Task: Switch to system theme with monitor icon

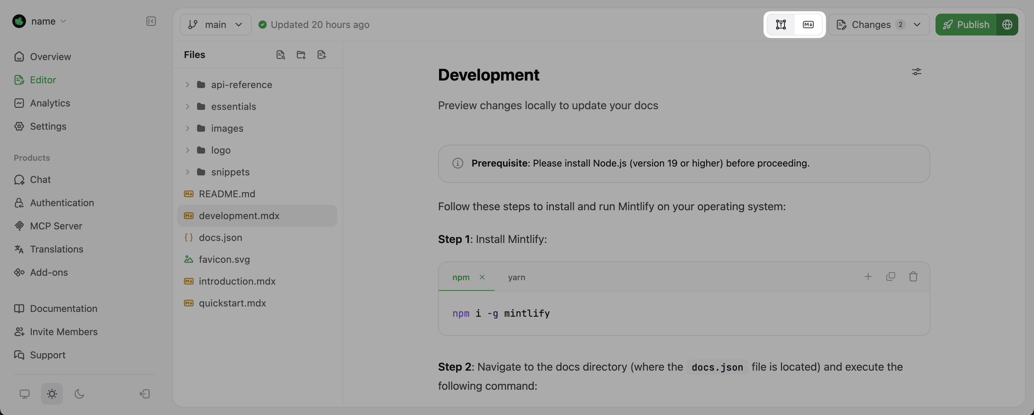Action: [x=25, y=394]
